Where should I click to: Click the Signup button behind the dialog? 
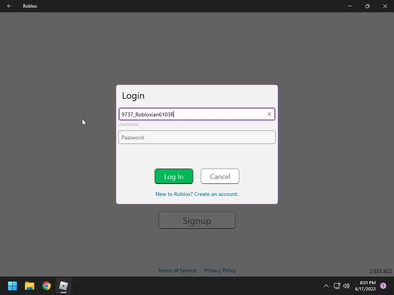click(x=197, y=220)
